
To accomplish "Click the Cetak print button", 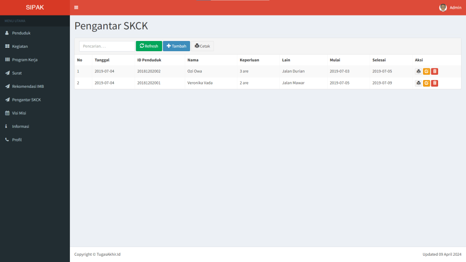I will point(203,46).
